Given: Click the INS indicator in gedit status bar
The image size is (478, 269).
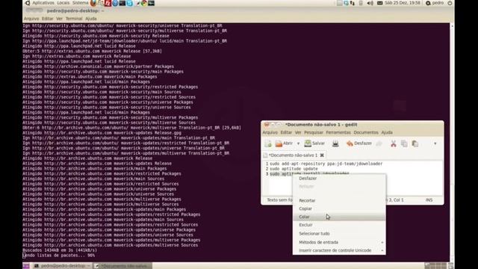Looking at the screenshot, I should tap(429, 200).
